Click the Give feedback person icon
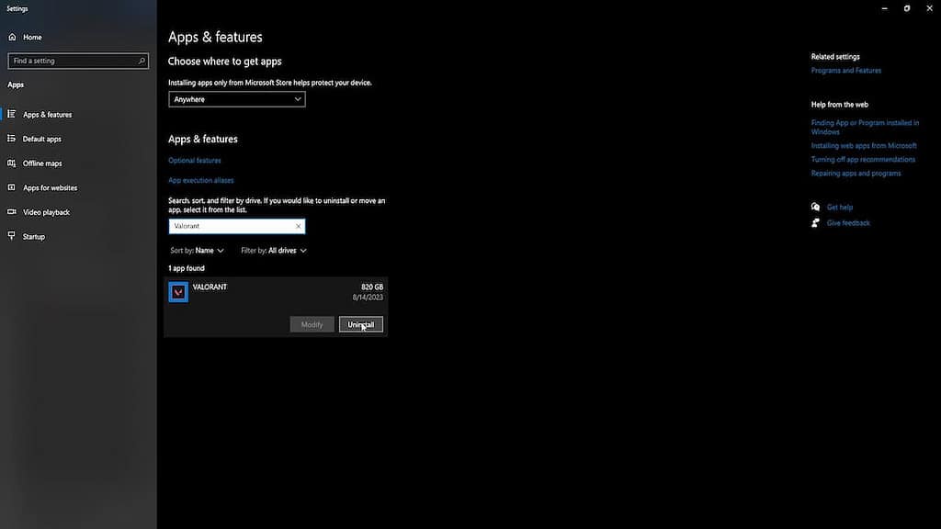 pyautogui.click(x=815, y=223)
